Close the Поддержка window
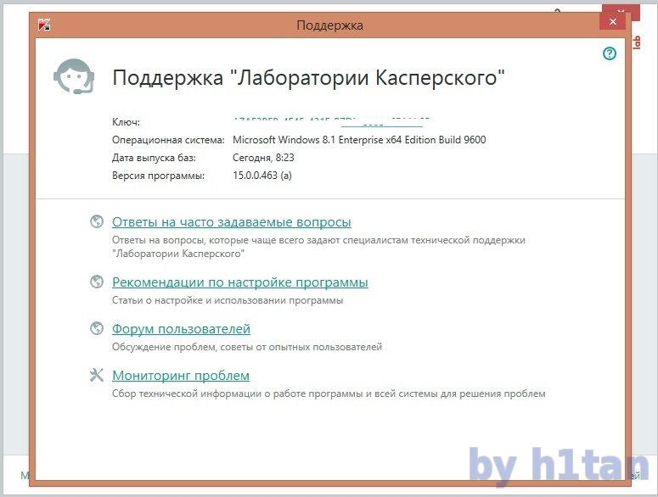Screen dimensions: 658x497 pos(613,22)
